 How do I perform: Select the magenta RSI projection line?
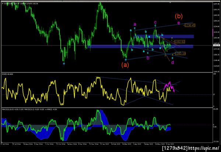click(169, 87)
